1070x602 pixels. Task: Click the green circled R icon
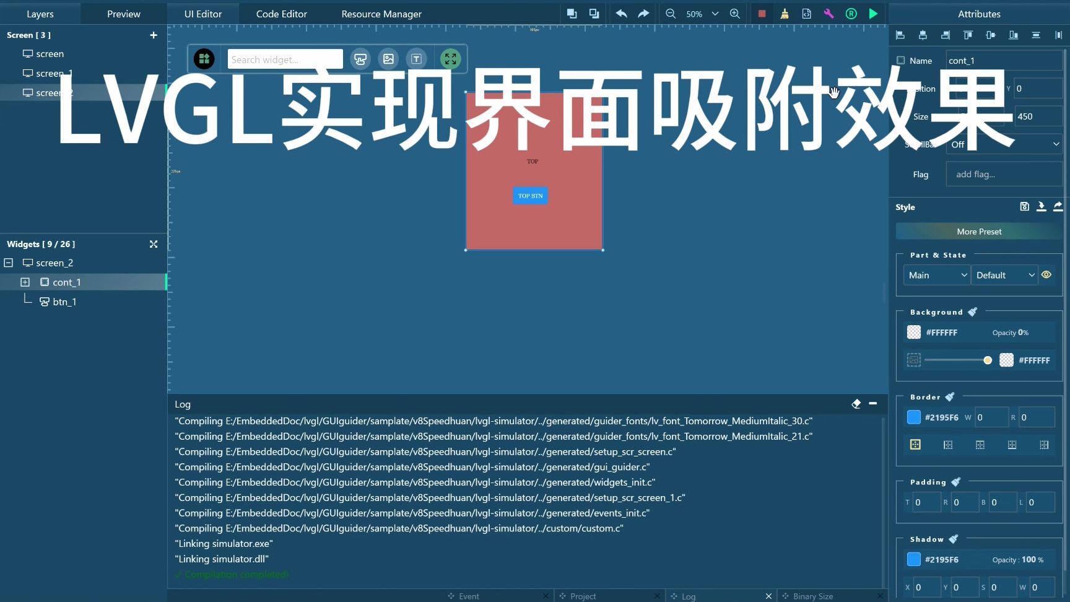click(851, 14)
